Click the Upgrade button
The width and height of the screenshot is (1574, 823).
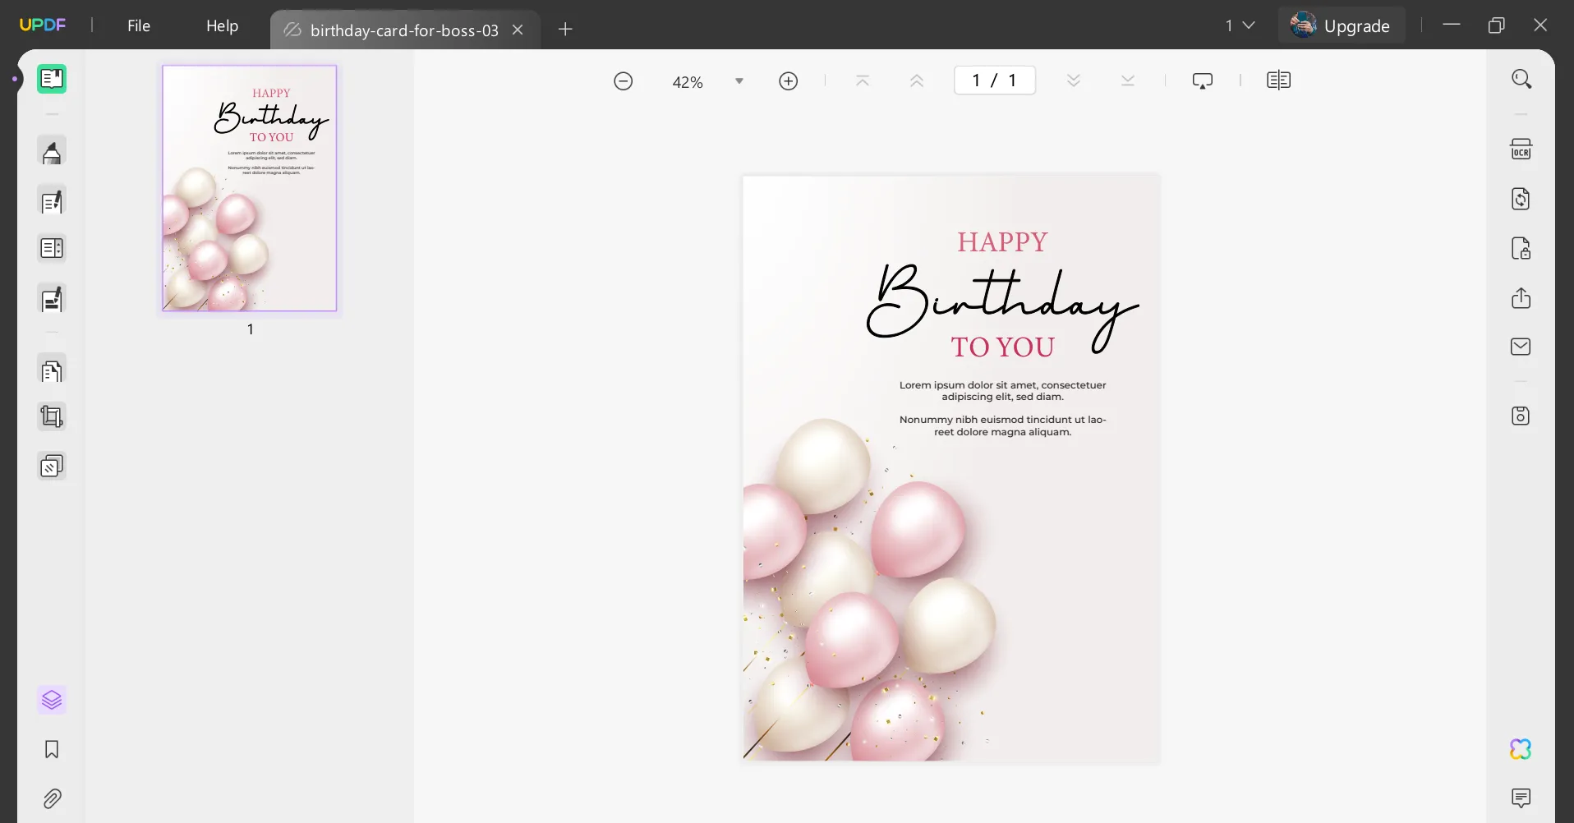point(1341,25)
